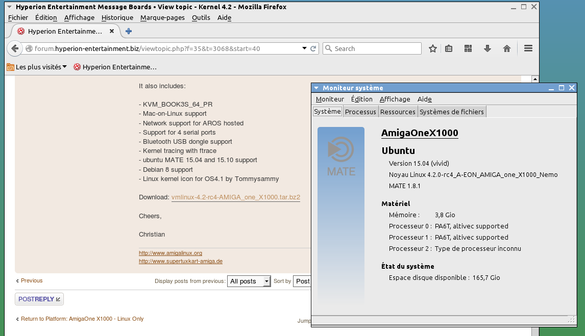Click the vmlinux-4.2-rc4 download link
The width and height of the screenshot is (585, 336).
click(x=235, y=197)
